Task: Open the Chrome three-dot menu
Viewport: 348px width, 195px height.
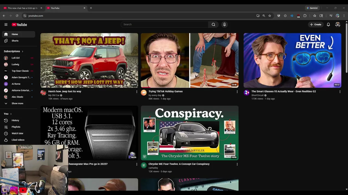Action: (344, 16)
